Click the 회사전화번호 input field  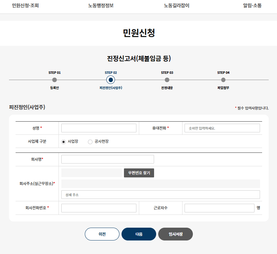click(x=99, y=208)
